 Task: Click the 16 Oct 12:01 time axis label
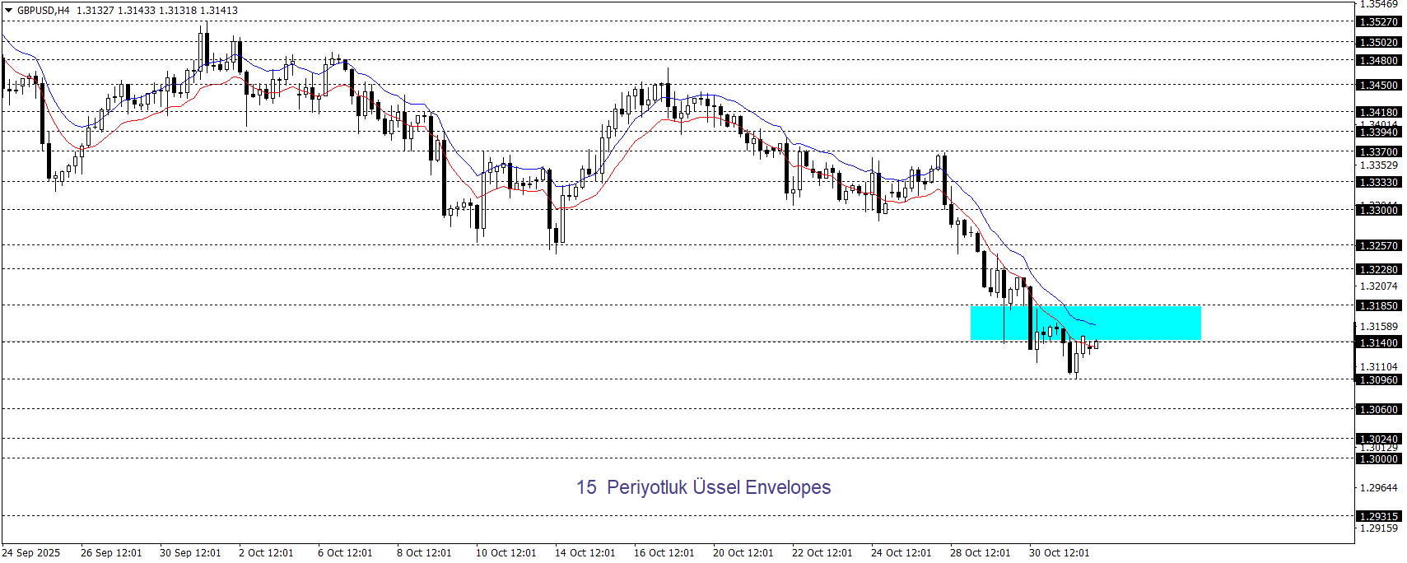point(664,553)
